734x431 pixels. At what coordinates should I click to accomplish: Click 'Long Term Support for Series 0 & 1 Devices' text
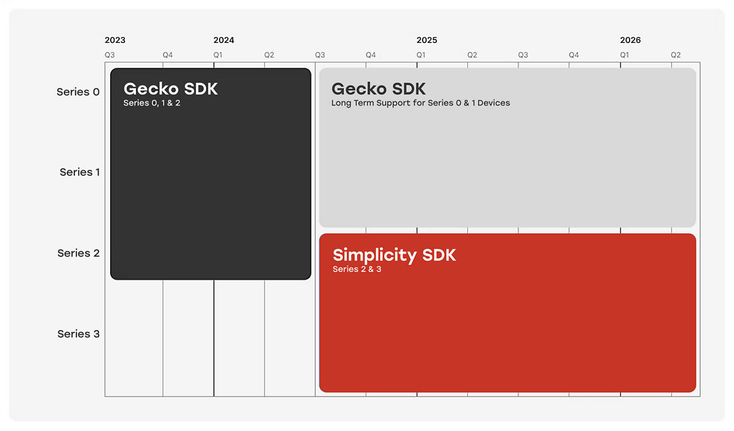pyautogui.click(x=420, y=103)
